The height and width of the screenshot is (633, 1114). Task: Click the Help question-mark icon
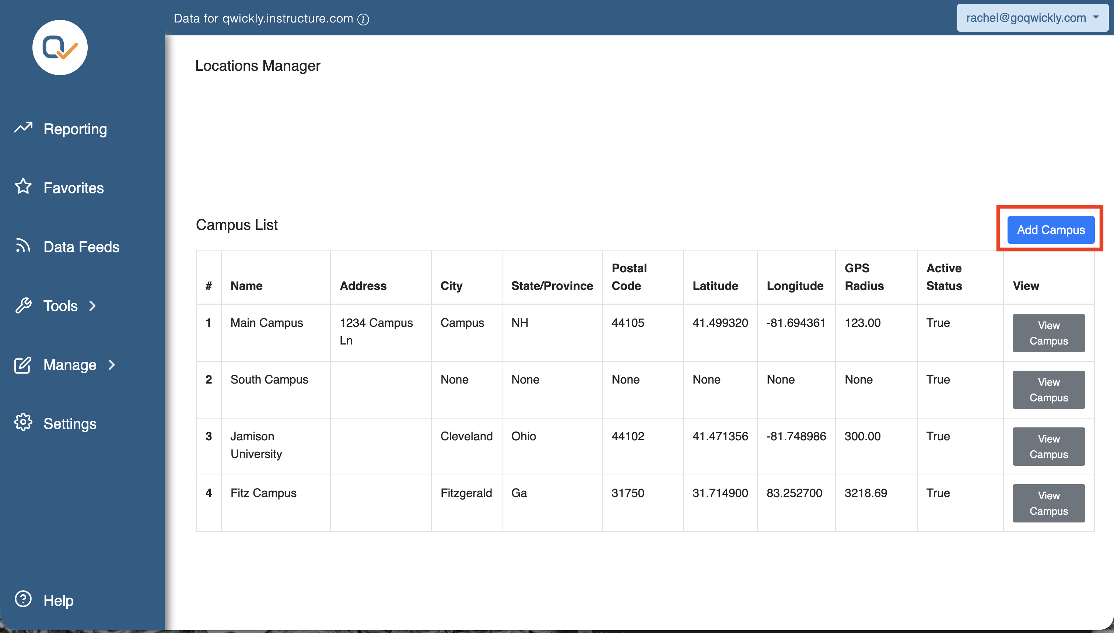[23, 599]
